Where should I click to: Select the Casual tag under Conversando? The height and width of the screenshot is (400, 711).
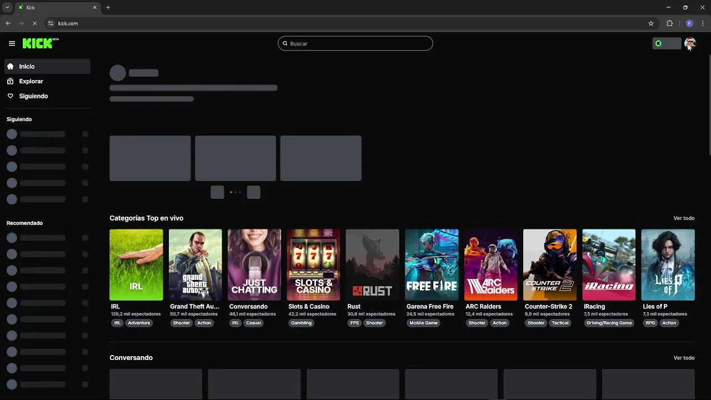point(253,323)
